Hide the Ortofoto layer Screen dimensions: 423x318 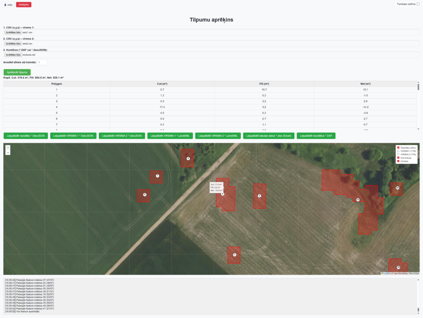pyautogui.click(x=398, y=161)
